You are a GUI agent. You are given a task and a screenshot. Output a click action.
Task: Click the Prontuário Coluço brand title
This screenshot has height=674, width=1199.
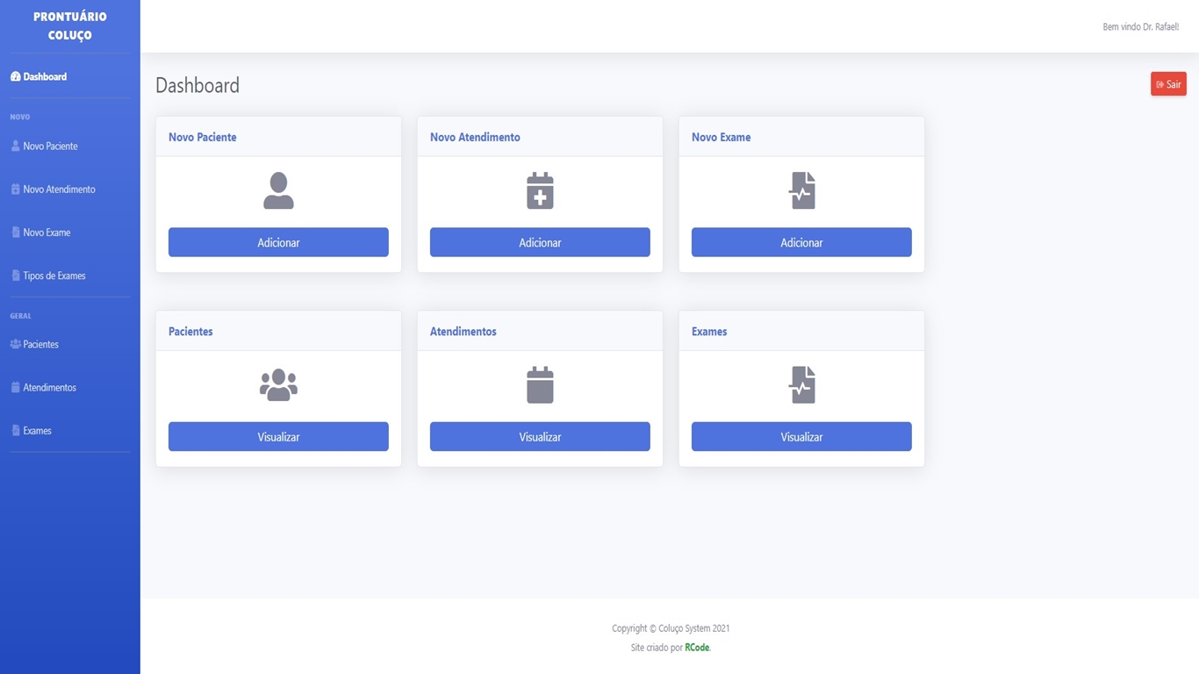coord(70,26)
